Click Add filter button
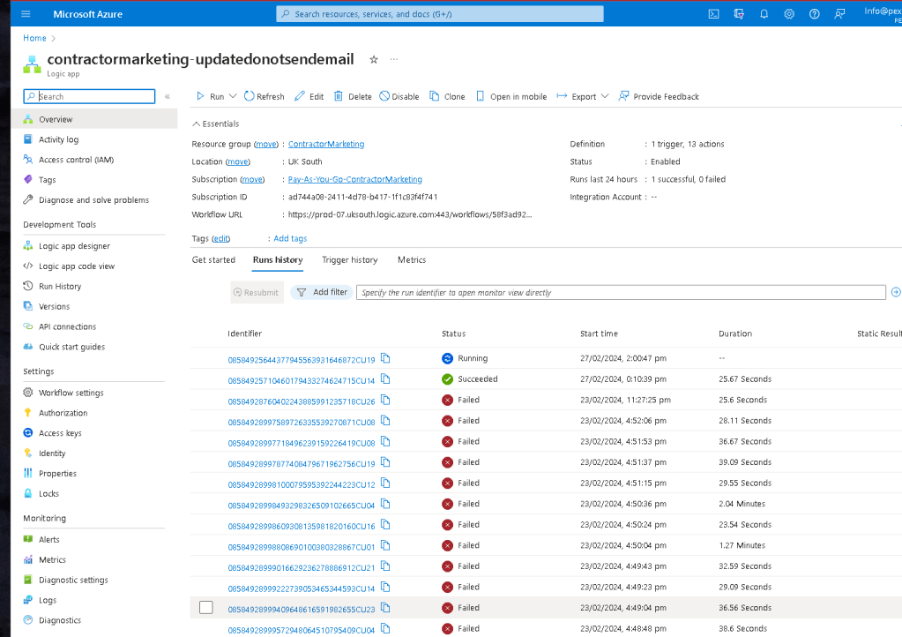The width and height of the screenshot is (902, 637). pyautogui.click(x=322, y=292)
